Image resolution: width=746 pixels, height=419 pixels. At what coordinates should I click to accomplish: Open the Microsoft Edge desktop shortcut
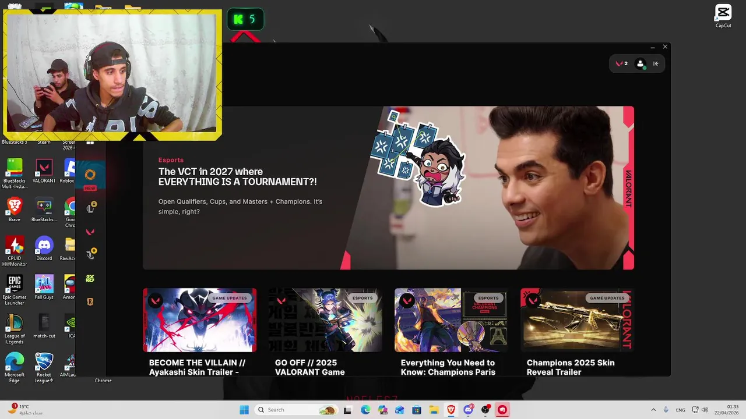coord(14,367)
